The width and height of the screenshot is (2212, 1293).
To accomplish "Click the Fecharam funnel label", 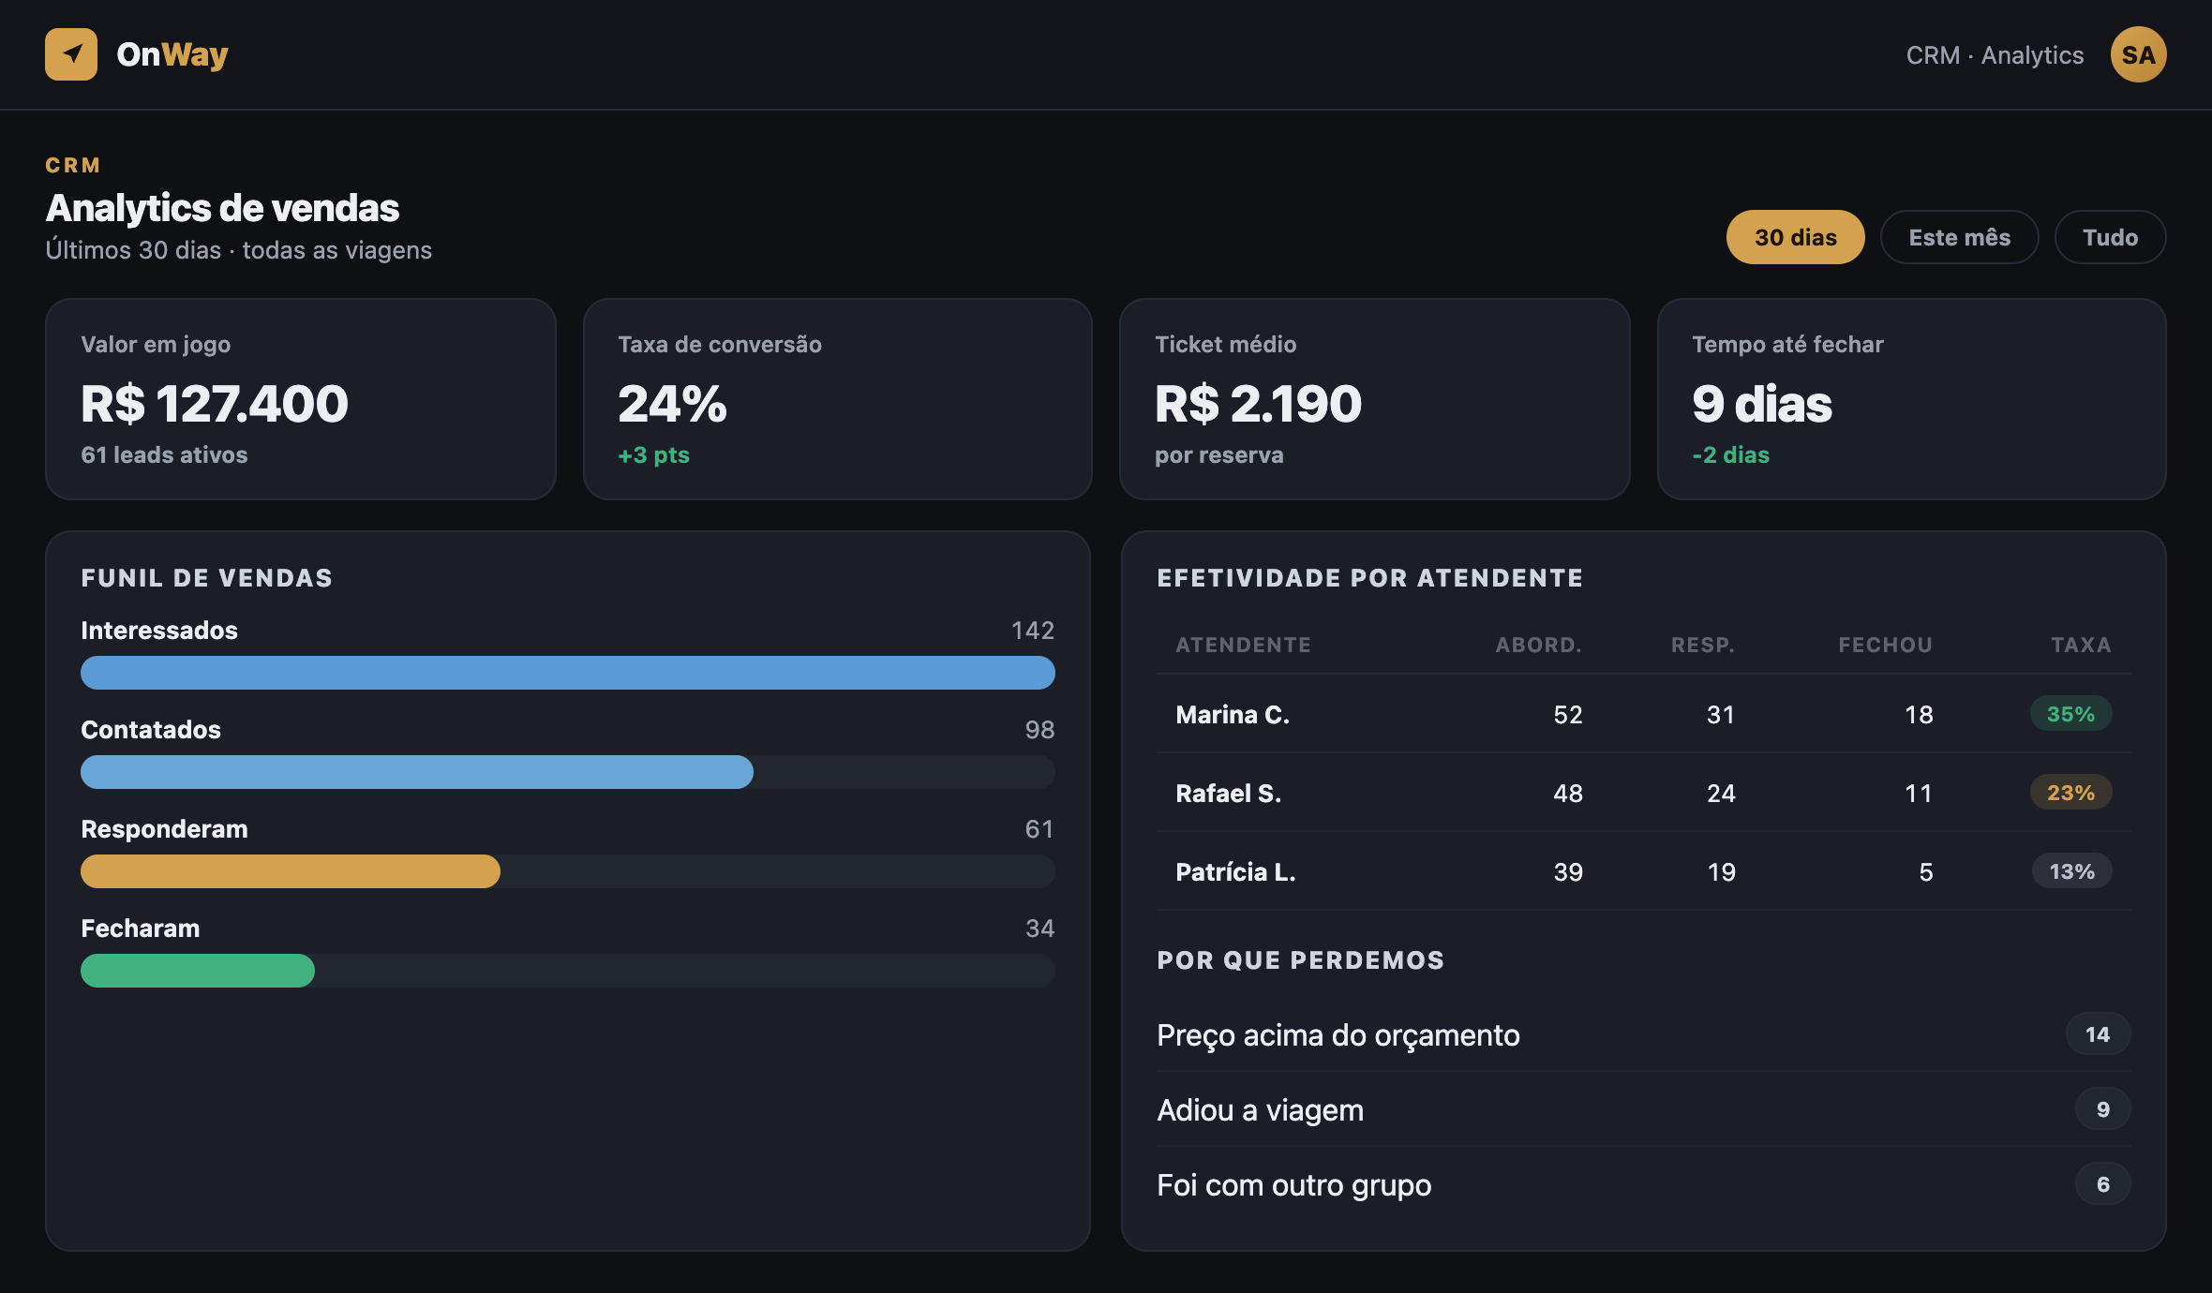I will (140, 928).
